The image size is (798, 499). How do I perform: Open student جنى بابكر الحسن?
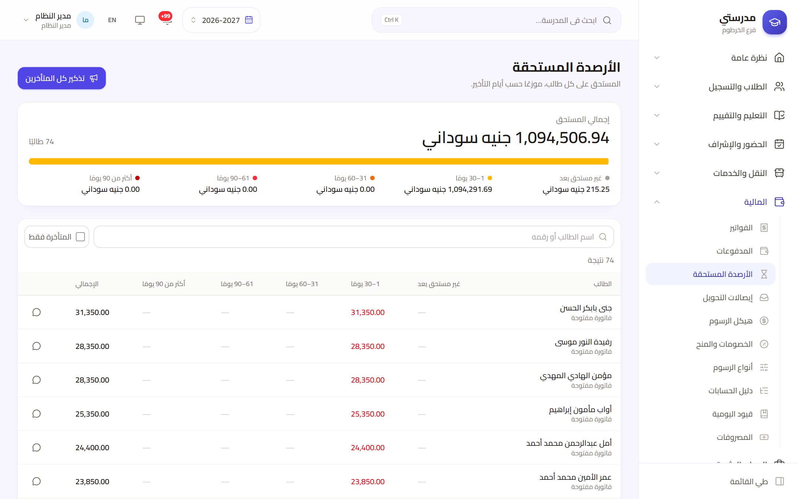[x=586, y=308]
